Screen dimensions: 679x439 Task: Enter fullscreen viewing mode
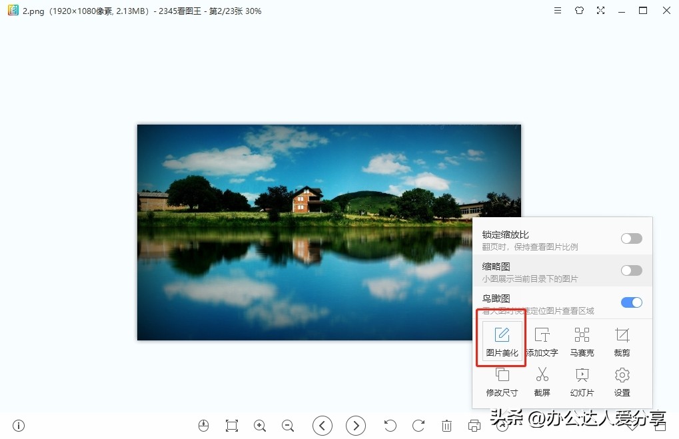coord(600,11)
